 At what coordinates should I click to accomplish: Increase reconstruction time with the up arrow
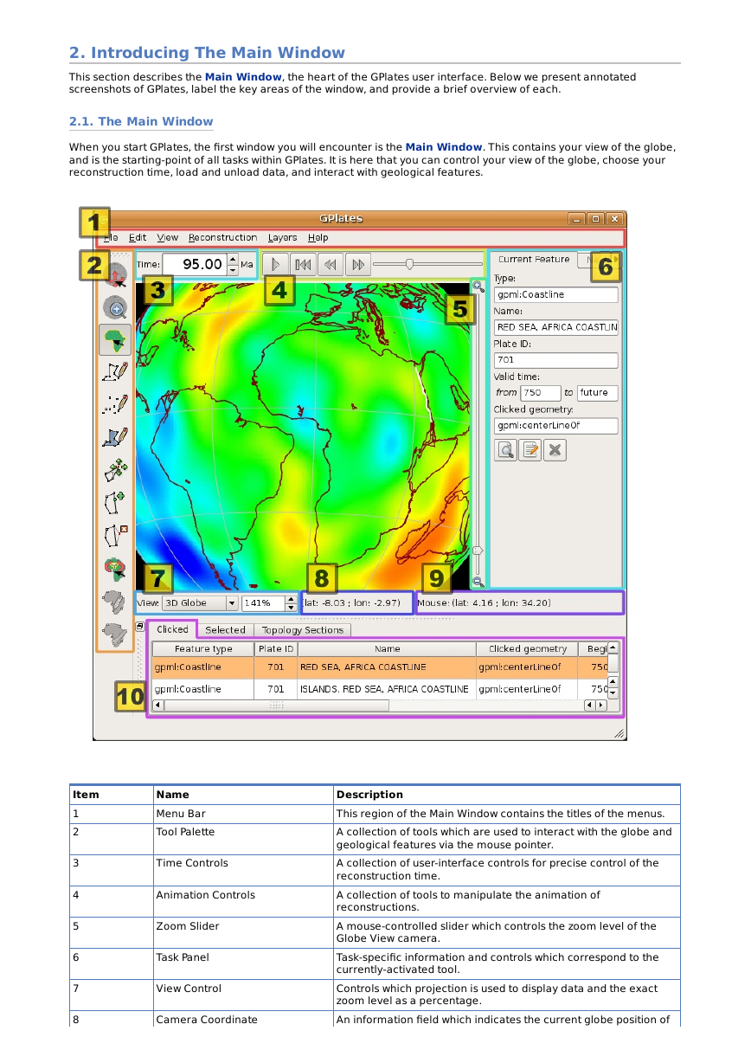point(232,259)
